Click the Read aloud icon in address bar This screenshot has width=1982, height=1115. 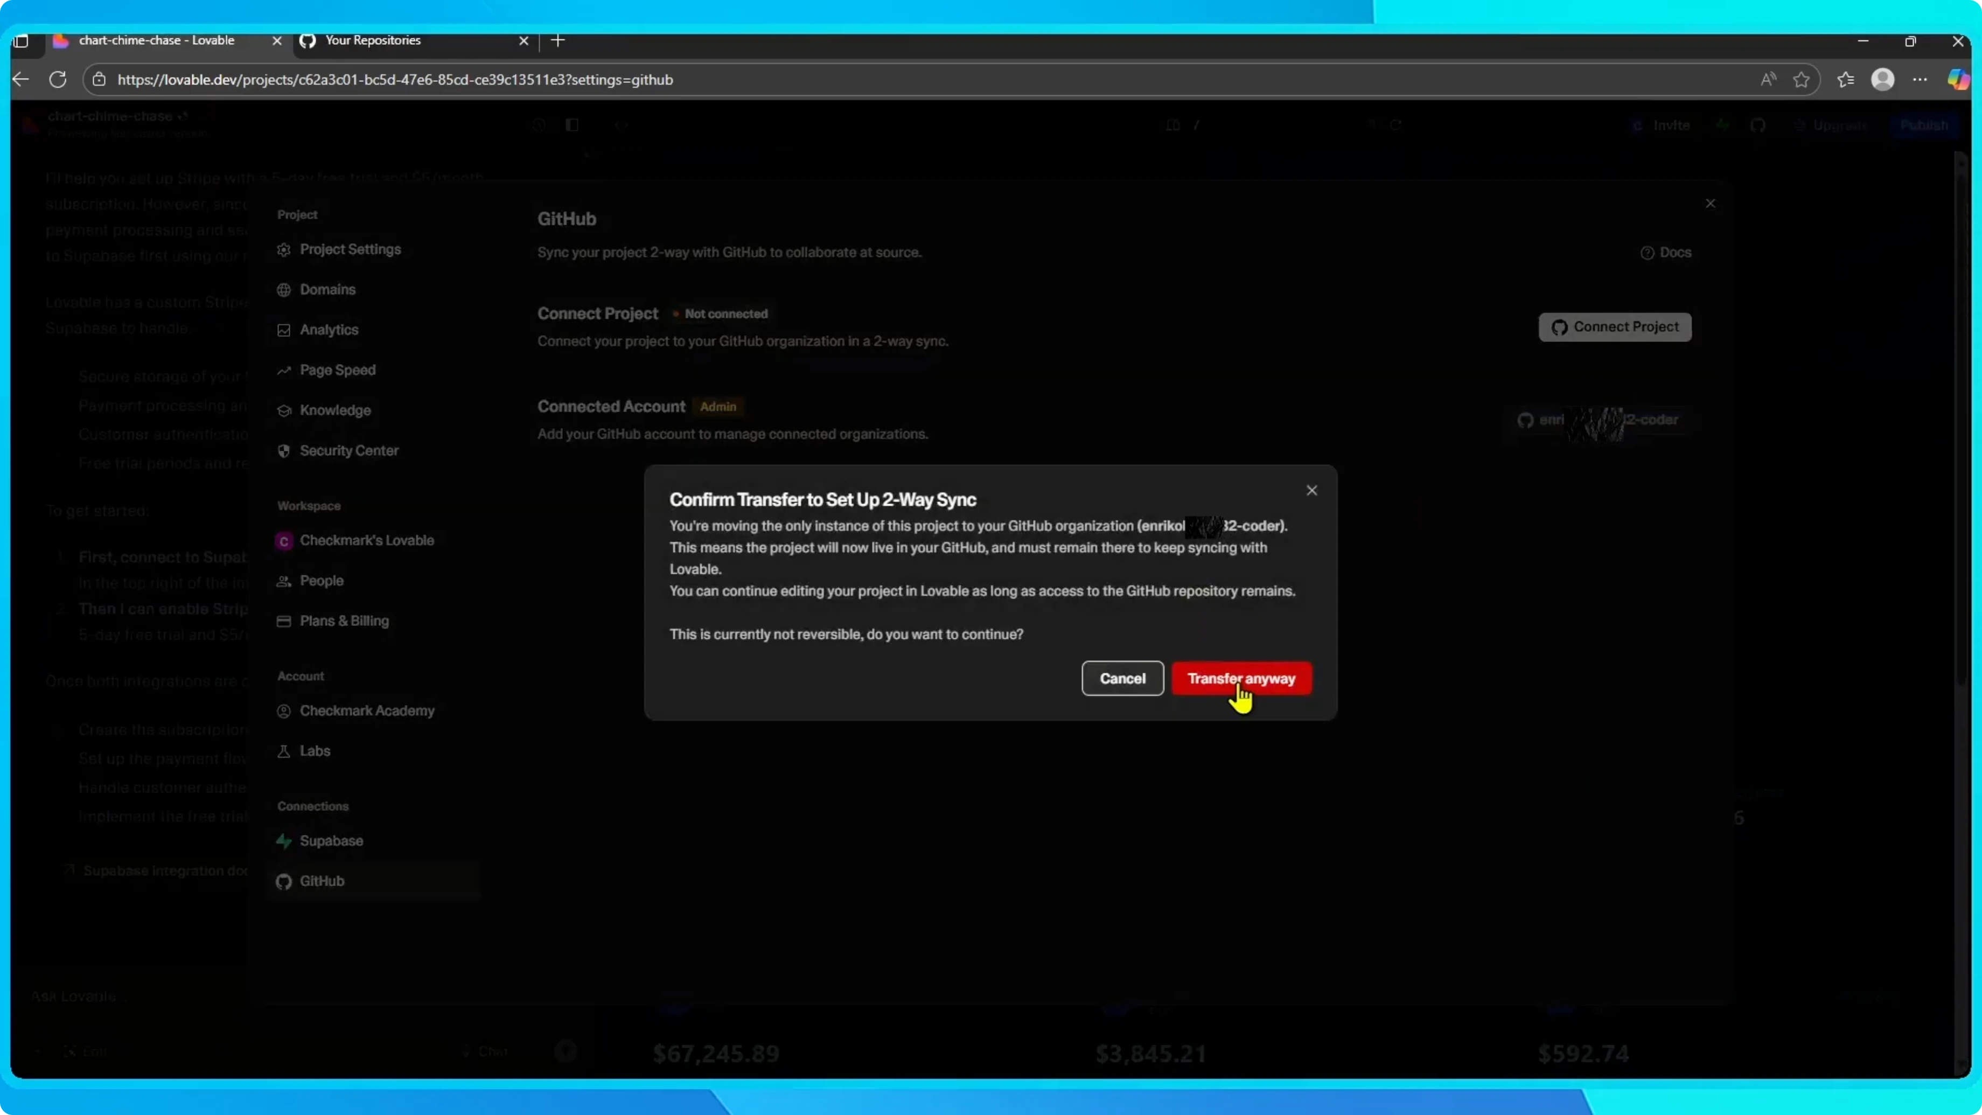click(x=1768, y=79)
